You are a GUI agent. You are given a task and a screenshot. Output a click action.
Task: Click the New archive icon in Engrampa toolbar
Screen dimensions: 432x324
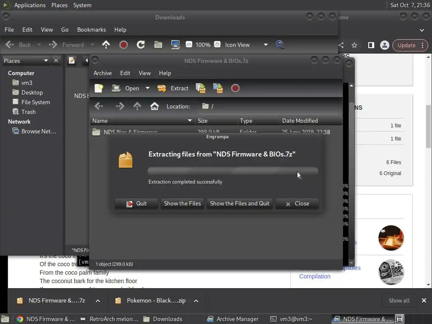[x=99, y=88]
